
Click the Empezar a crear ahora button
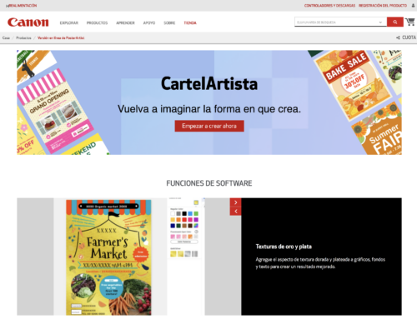[209, 126]
